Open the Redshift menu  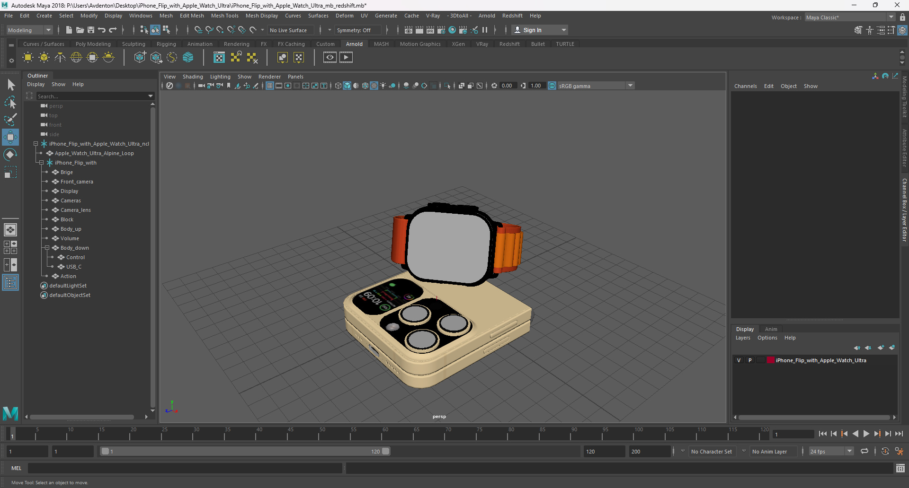pyautogui.click(x=512, y=16)
